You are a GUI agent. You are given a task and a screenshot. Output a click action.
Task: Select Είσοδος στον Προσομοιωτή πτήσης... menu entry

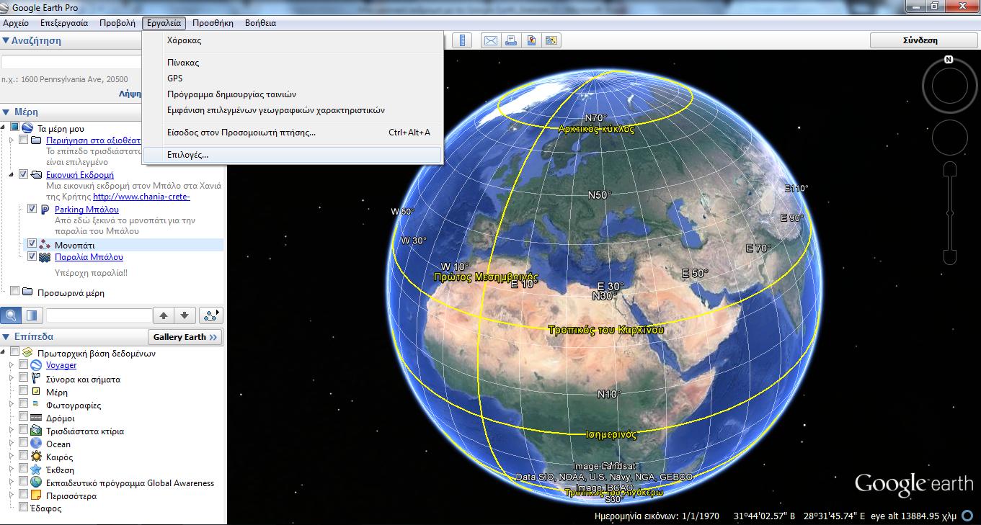pos(293,133)
